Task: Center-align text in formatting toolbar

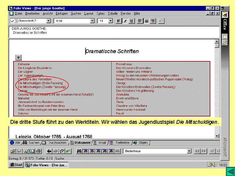Action: 146,21
